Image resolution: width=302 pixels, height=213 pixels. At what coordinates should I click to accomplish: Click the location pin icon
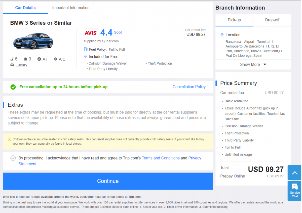click(222, 35)
